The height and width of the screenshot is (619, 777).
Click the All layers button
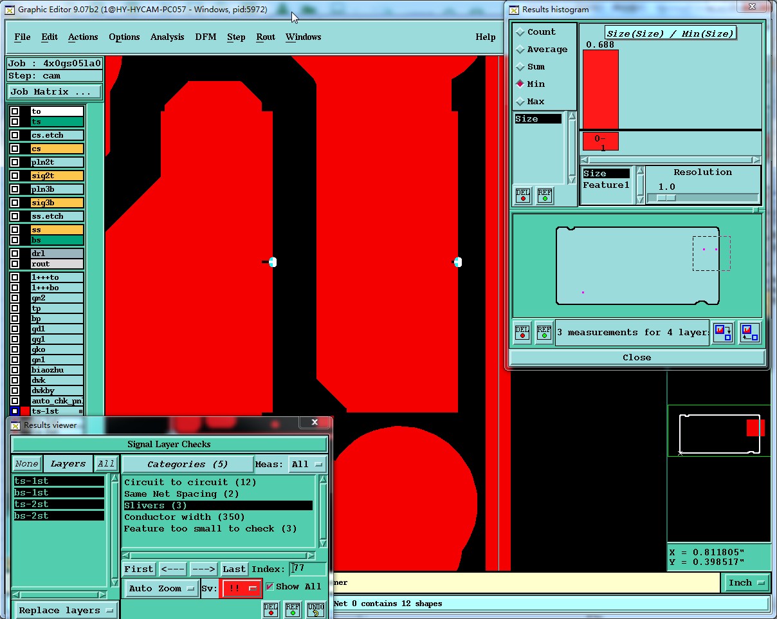pos(106,463)
